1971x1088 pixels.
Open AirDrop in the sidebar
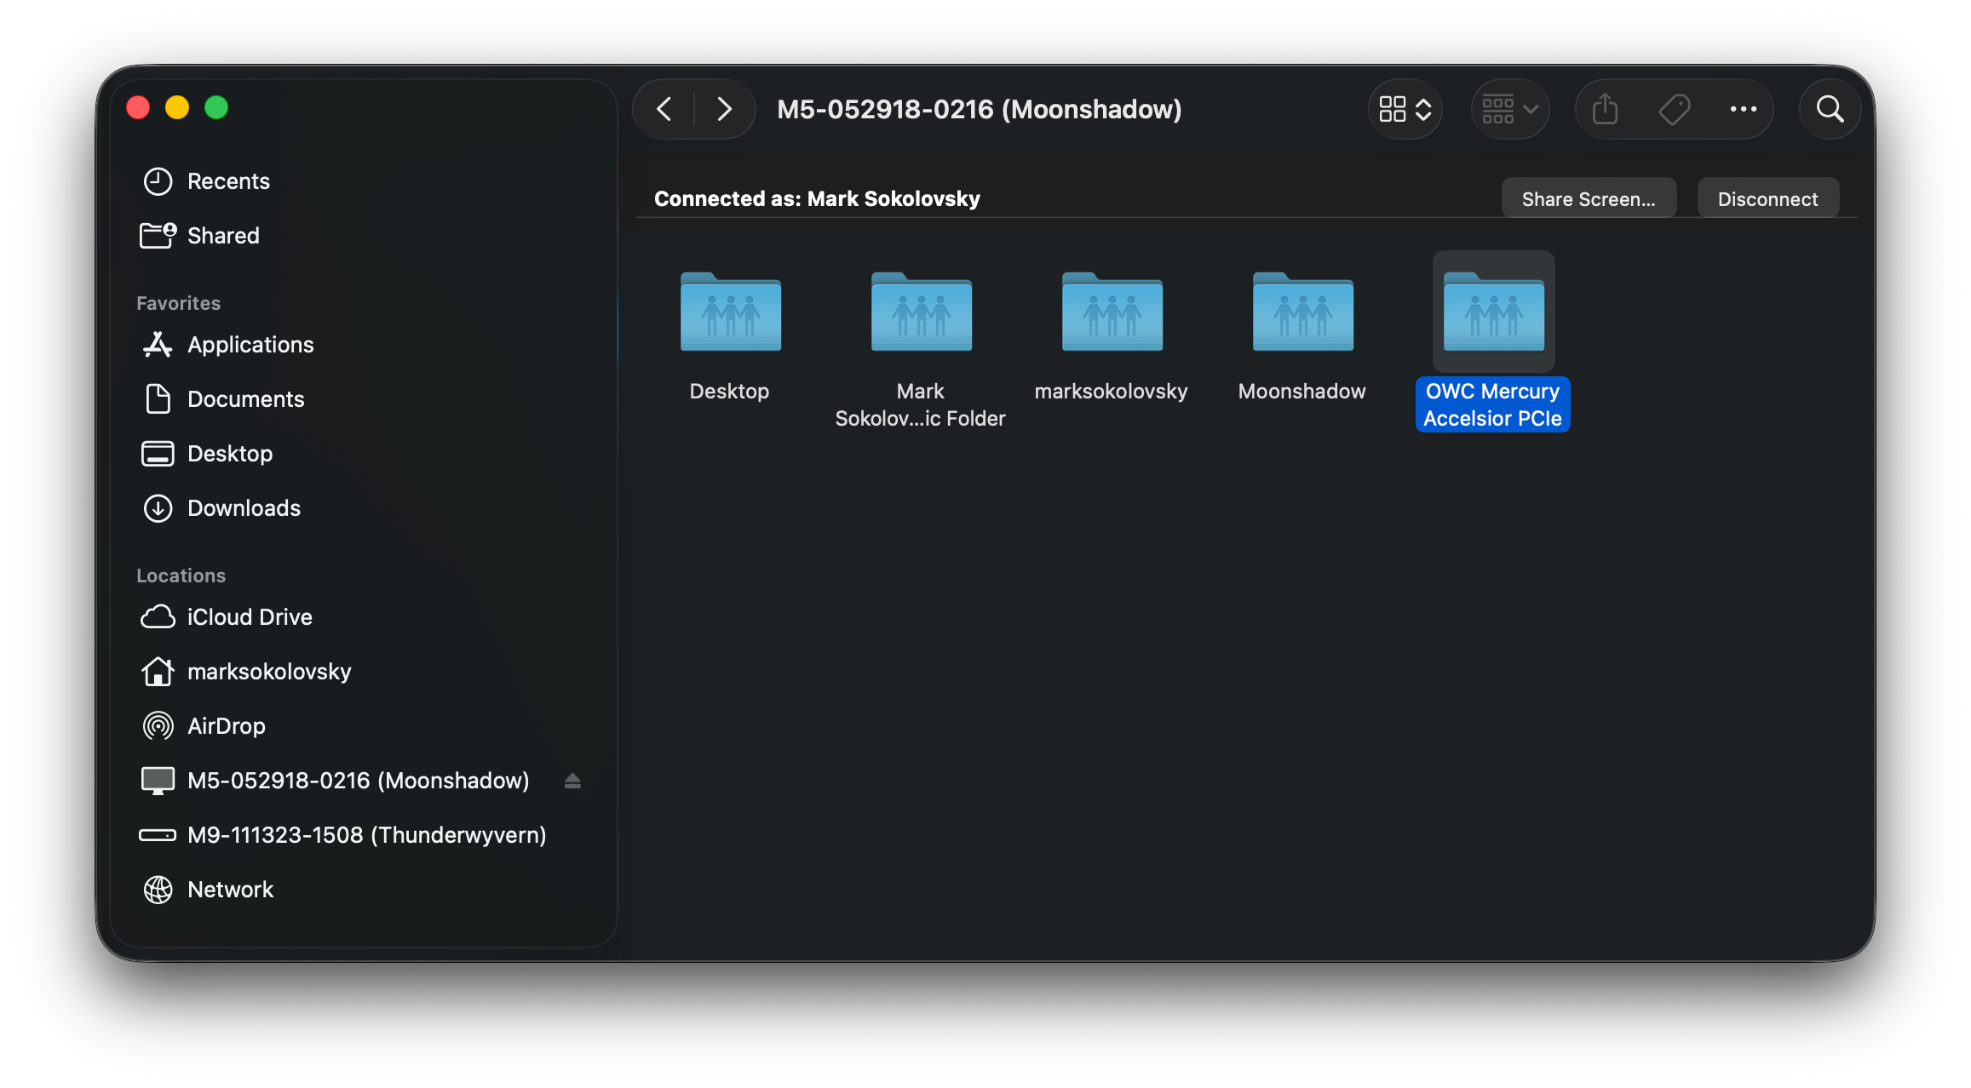click(226, 726)
